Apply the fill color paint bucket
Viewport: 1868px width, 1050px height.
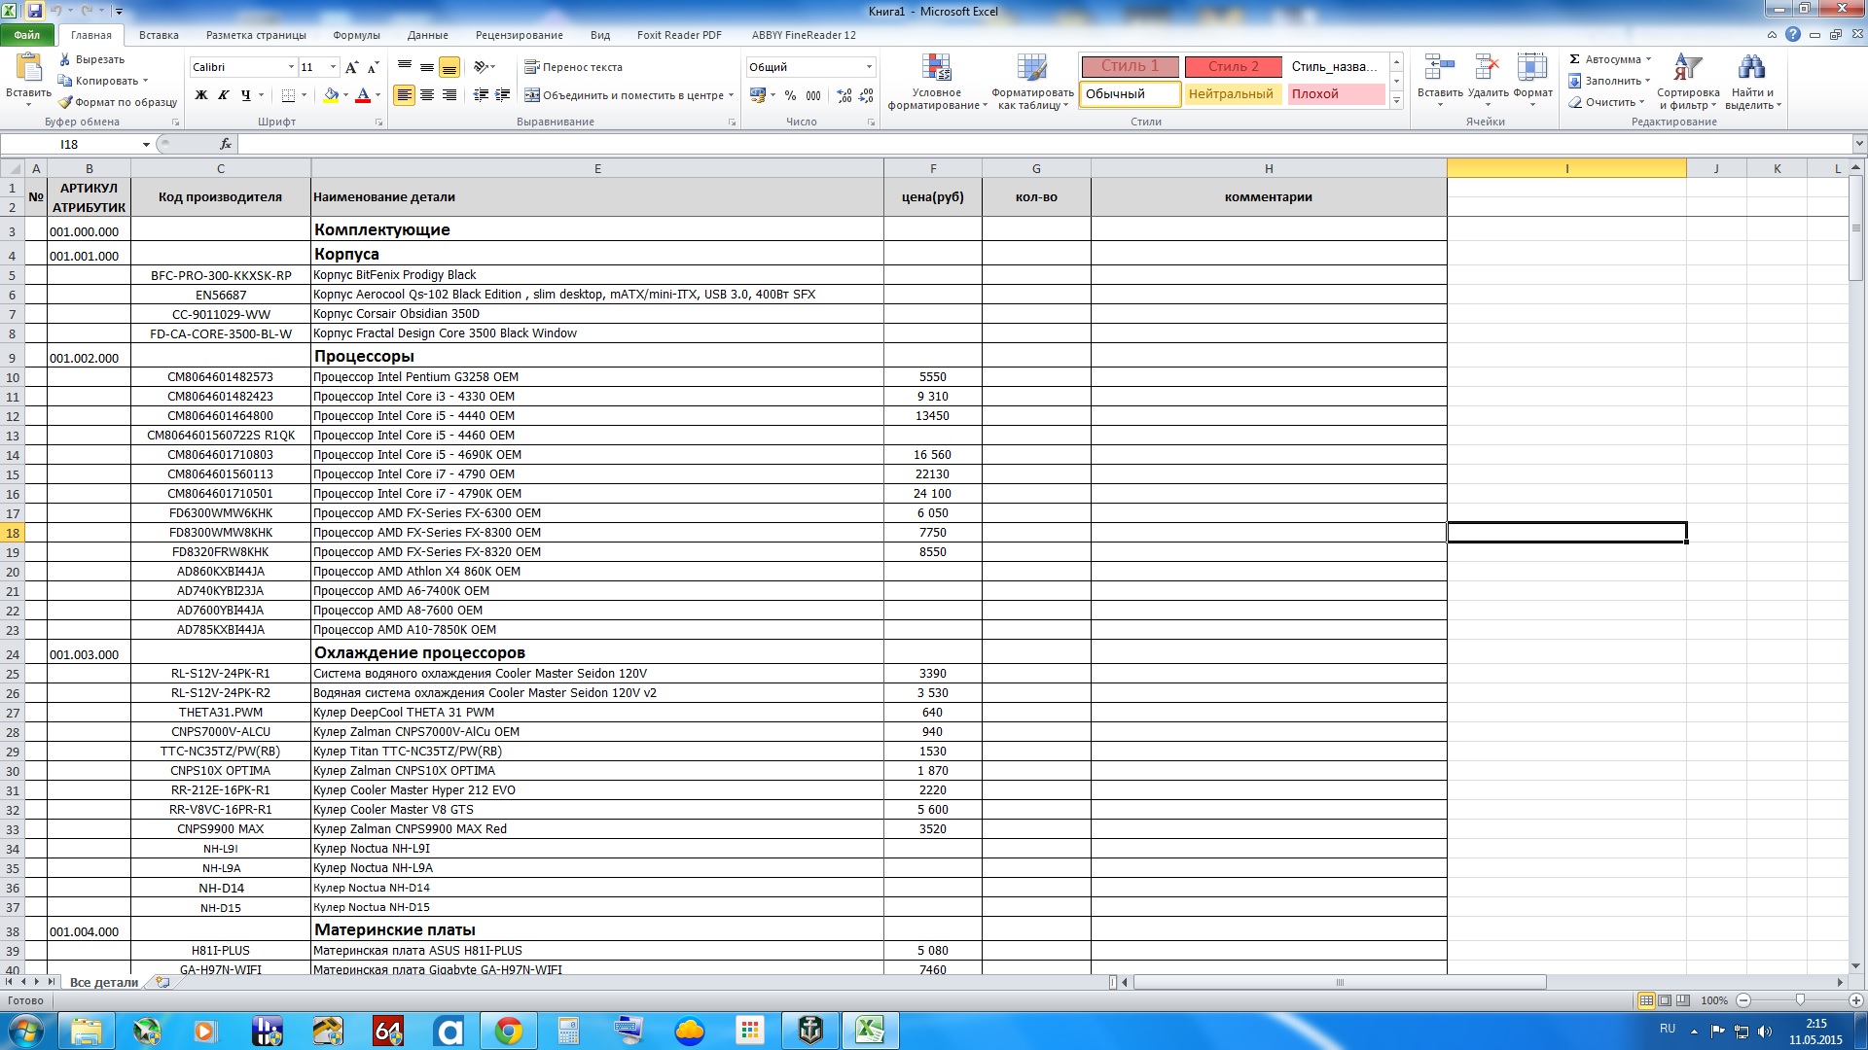click(x=331, y=95)
